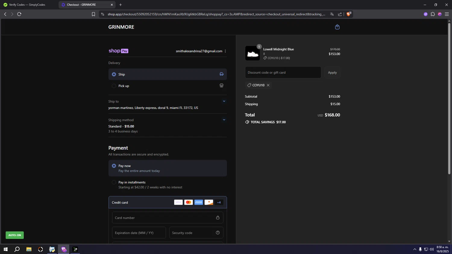Click the Lowell Midnight Blue product name
The height and width of the screenshot is (254, 452).
(x=278, y=49)
